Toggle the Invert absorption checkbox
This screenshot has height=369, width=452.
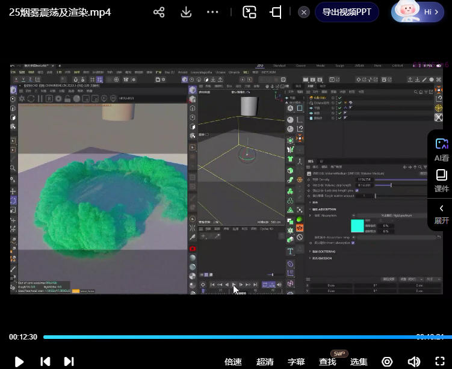353,243
